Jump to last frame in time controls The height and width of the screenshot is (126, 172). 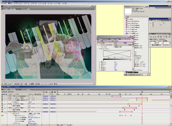point(161,37)
